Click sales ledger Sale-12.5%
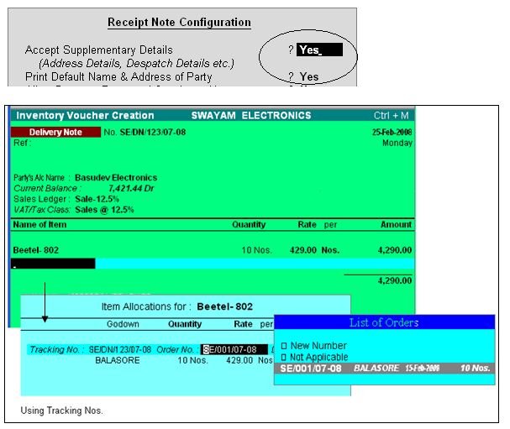 (x=97, y=199)
